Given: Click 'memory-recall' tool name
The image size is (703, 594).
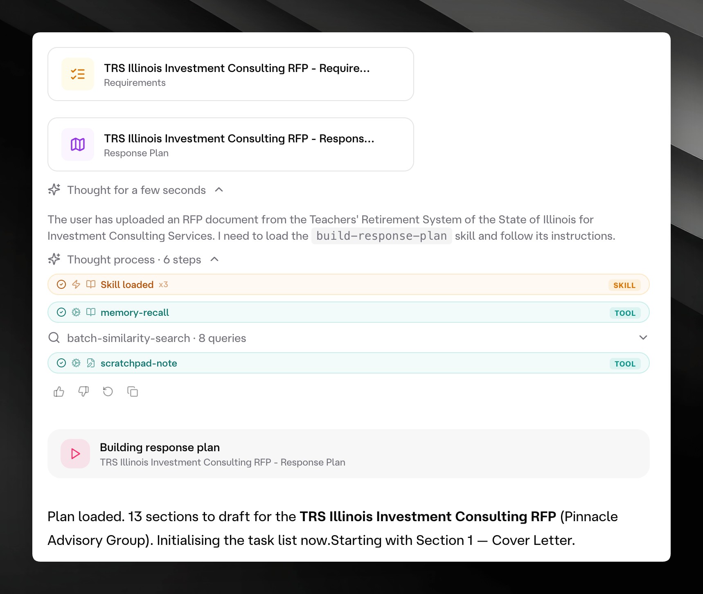Looking at the screenshot, I should pos(135,313).
